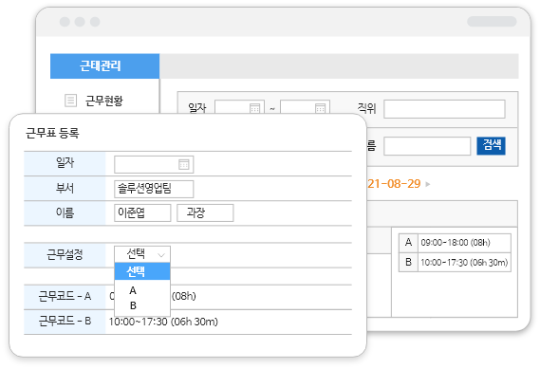
Task: Click the name field showing 이준엽
Action: click(x=142, y=212)
